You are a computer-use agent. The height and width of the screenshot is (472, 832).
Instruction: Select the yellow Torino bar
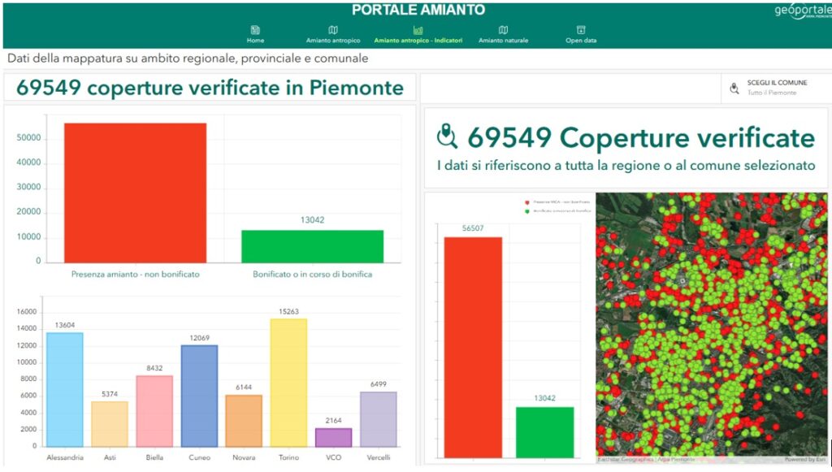click(288, 383)
